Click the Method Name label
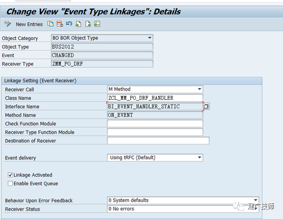The image size is (283, 219). click(x=20, y=115)
